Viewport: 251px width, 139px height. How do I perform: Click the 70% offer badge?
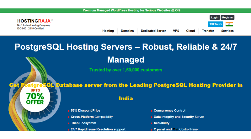35,97
